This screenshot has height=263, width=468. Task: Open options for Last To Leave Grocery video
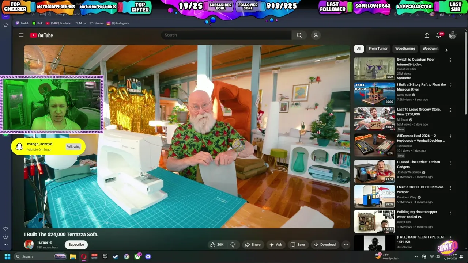click(x=450, y=110)
